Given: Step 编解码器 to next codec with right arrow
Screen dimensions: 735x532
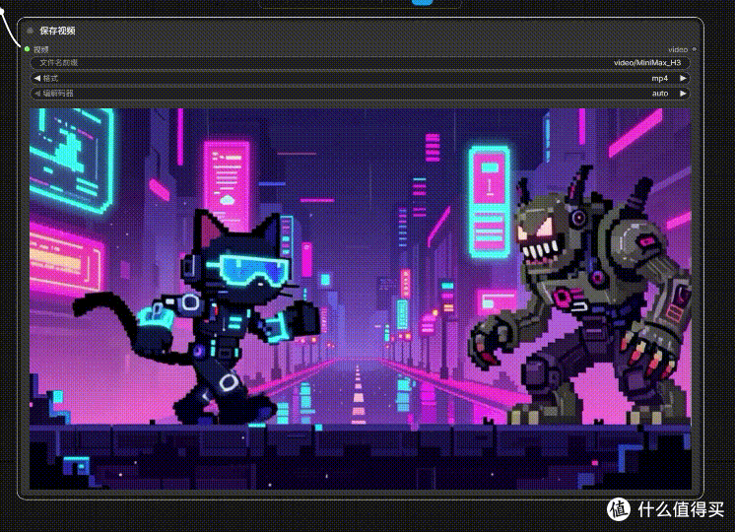Looking at the screenshot, I should point(683,94).
